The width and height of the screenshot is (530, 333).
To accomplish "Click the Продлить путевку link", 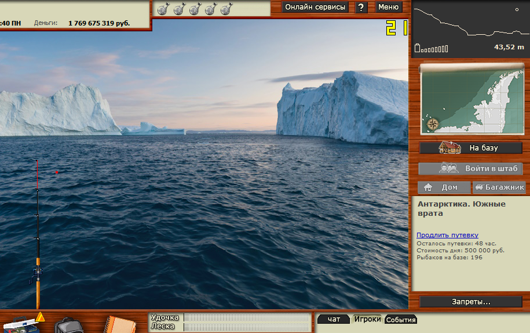I will pyautogui.click(x=447, y=235).
